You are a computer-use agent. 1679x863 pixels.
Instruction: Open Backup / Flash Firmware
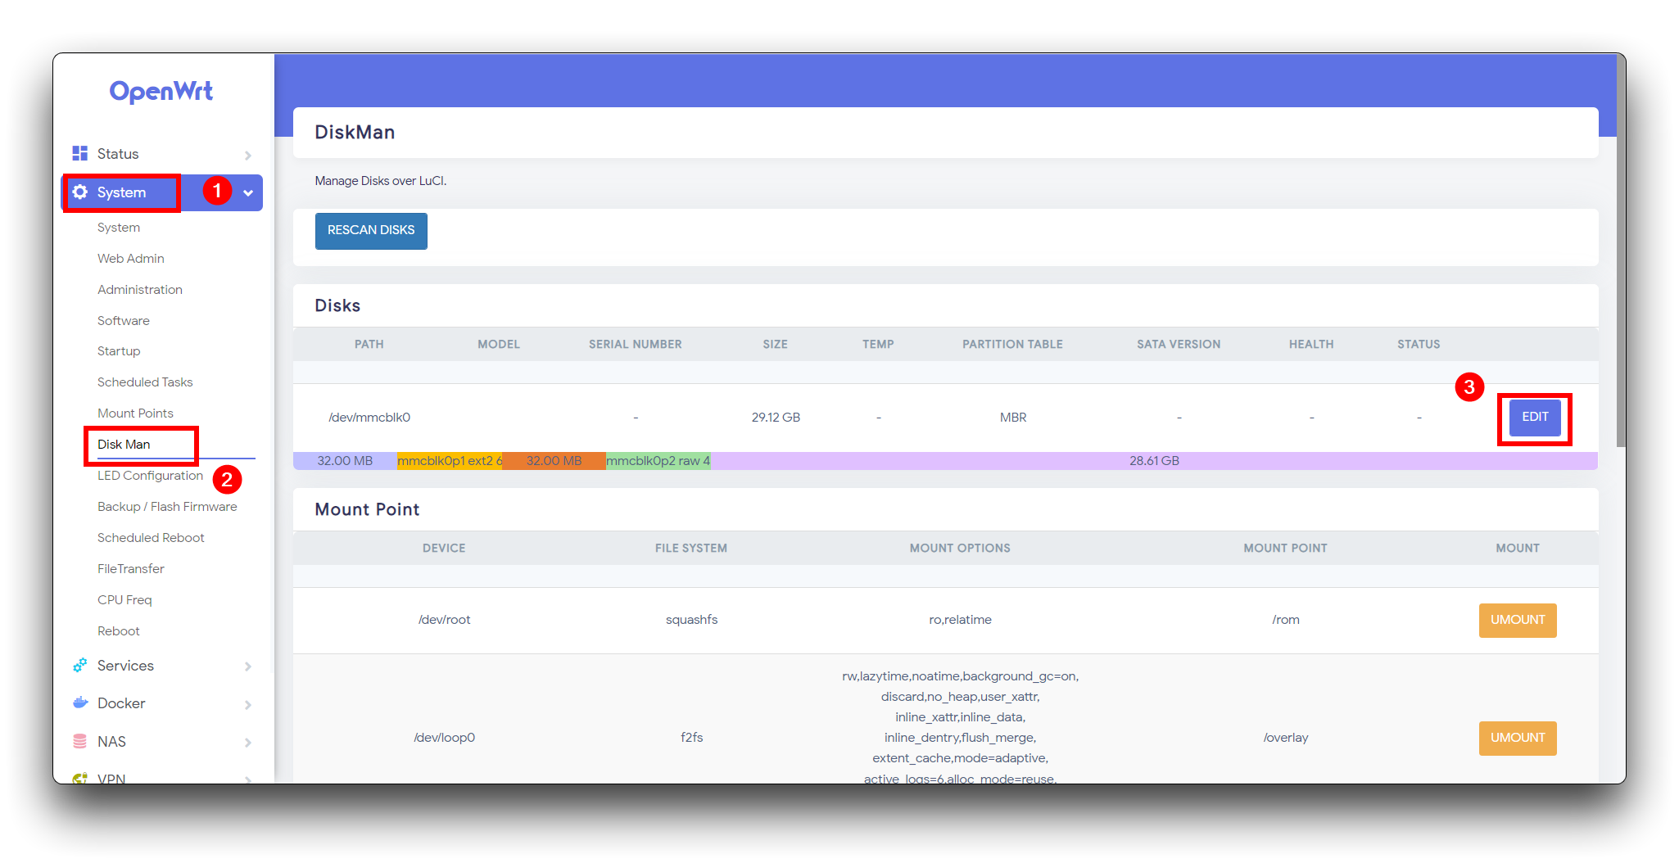pos(167,507)
